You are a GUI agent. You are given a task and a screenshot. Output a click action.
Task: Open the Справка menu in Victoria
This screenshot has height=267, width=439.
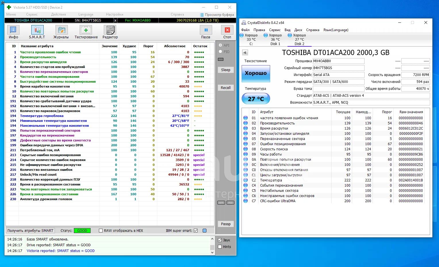(x=177, y=14)
